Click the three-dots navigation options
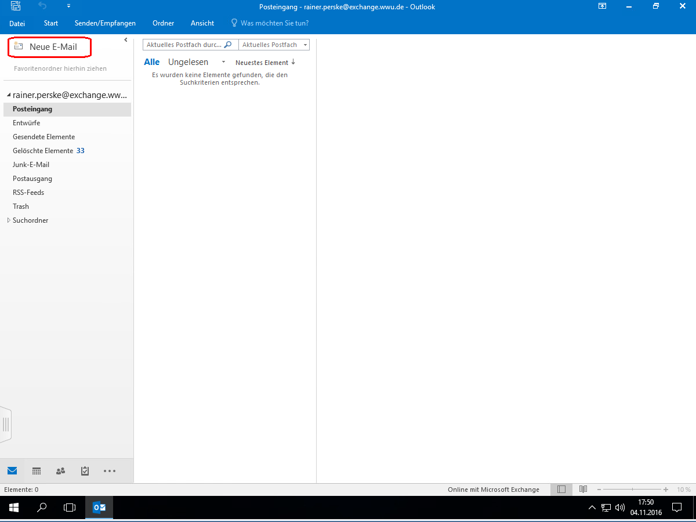This screenshot has height=522, width=696. (x=110, y=471)
